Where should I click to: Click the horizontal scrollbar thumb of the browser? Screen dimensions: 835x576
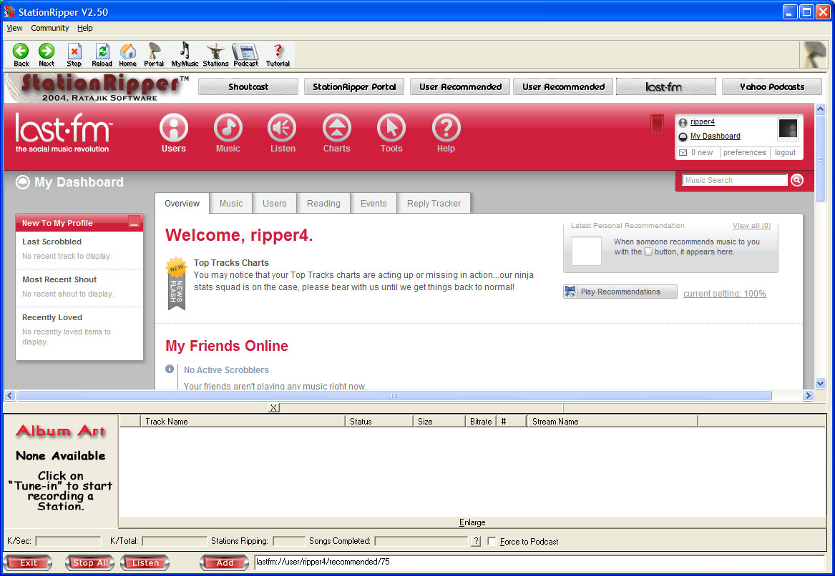coord(394,396)
